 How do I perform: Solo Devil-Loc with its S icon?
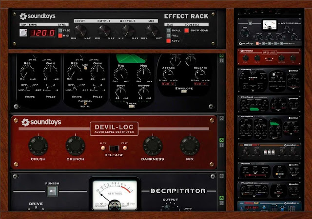tap(221, 146)
